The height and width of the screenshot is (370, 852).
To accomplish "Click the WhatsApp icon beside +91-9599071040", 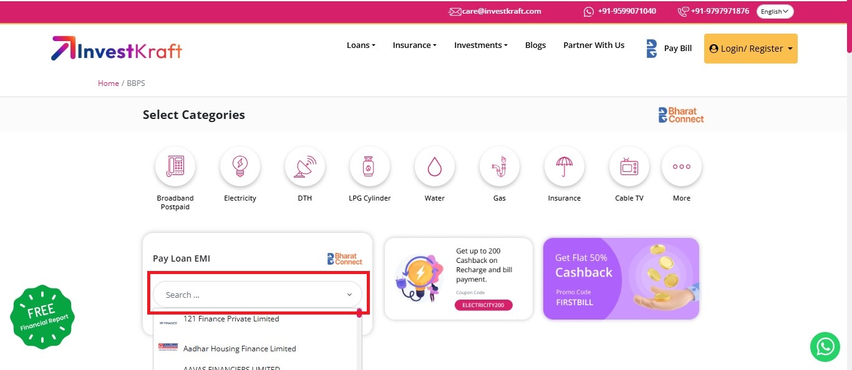I will pyautogui.click(x=589, y=11).
